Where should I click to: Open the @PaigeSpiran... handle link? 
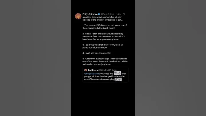click(x=108, y=14)
